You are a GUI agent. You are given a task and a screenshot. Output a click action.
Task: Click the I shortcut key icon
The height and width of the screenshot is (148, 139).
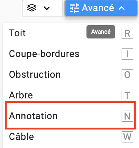pyautogui.click(x=127, y=54)
